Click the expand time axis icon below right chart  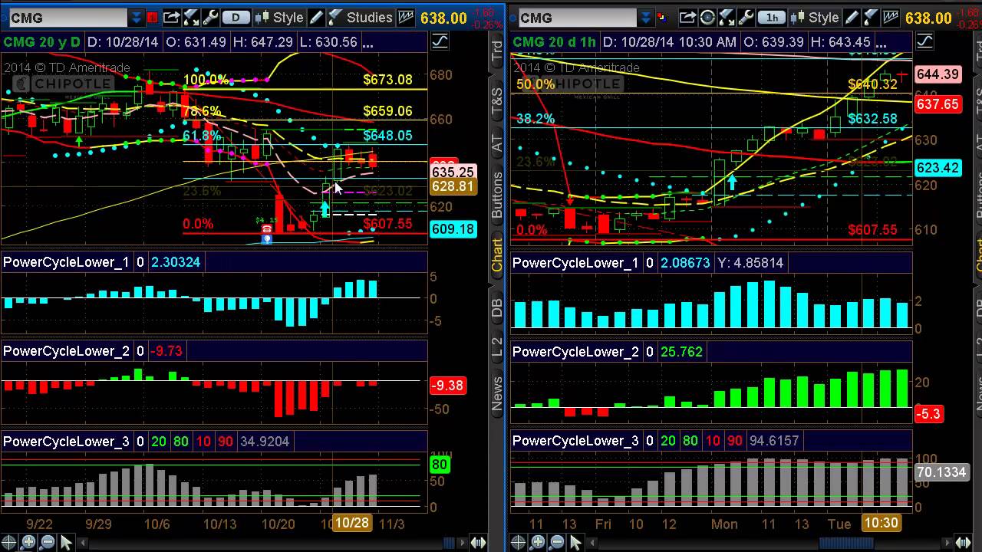click(964, 543)
